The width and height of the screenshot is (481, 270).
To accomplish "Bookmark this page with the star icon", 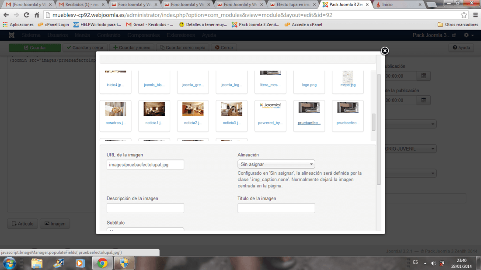I will click(464, 15).
